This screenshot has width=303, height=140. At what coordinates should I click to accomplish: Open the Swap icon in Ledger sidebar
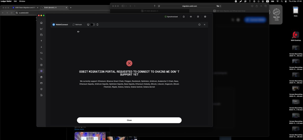point(41,53)
